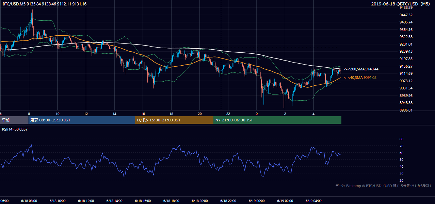Screen dimensions: 435x204
Task: Click the hour label 20 below price chart
Action: click(x=200, y=114)
